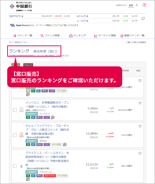Click the 12,884円 price value
The height and width of the screenshot is (184, 155).
(92, 133)
